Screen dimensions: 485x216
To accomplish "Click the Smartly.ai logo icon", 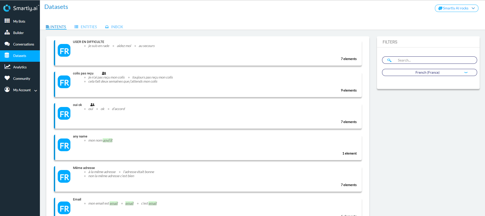I will click(7, 8).
